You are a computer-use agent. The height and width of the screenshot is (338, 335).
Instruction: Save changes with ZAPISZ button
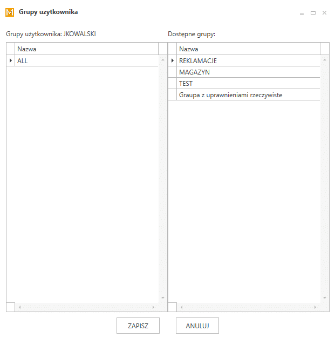(138, 326)
